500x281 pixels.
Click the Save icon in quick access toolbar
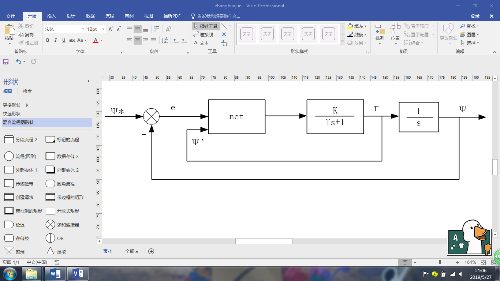(x=6, y=62)
